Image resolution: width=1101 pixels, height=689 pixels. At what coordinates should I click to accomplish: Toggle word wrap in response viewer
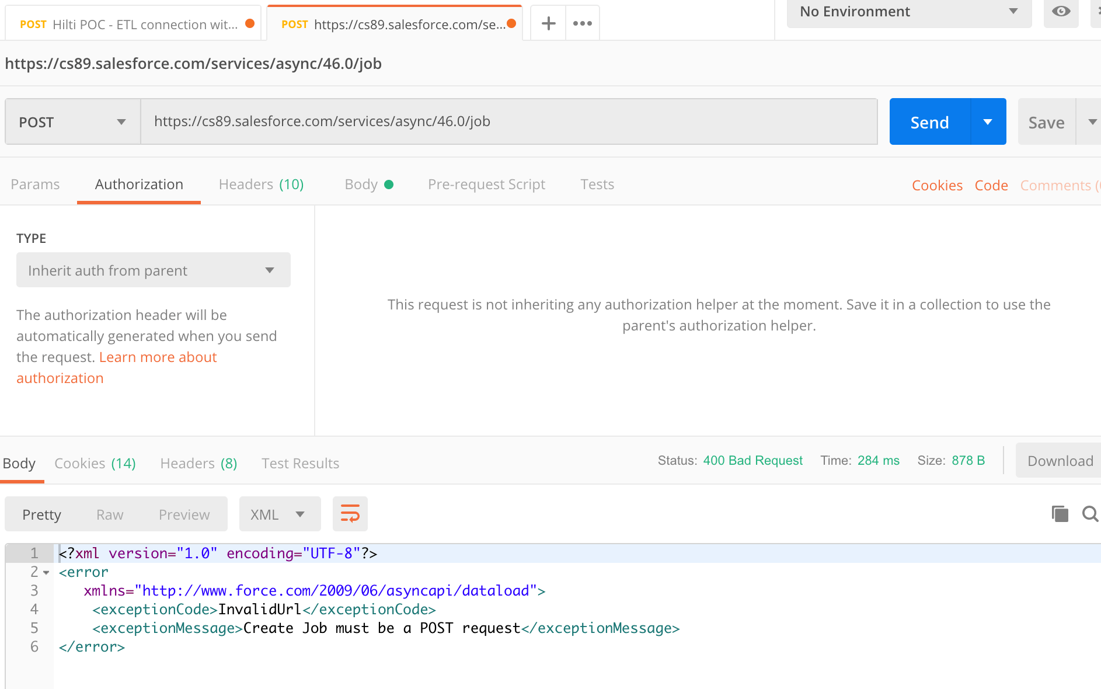(x=350, y=514)
